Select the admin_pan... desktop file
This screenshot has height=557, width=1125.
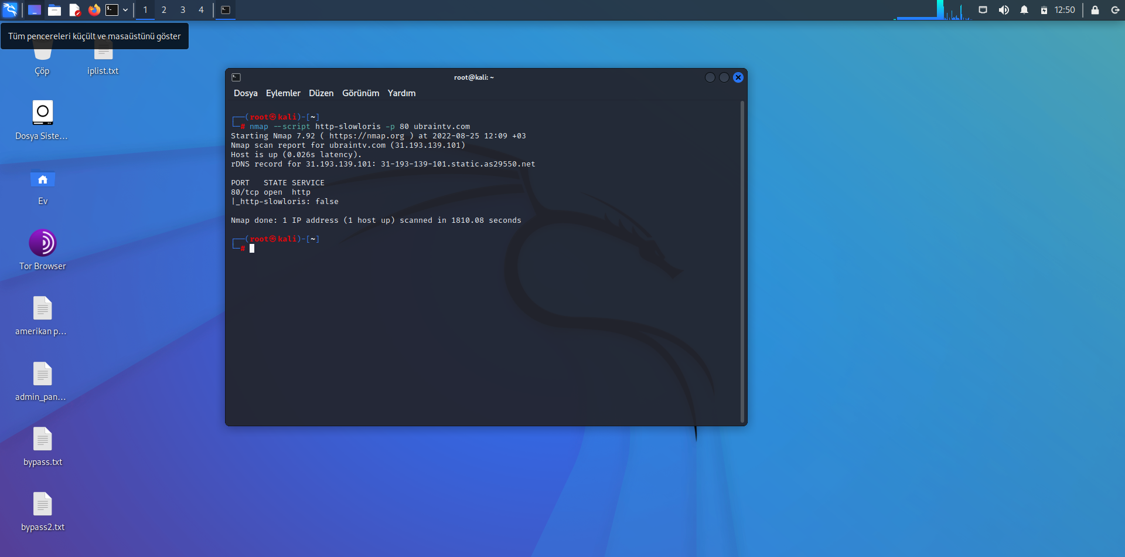point(42,382)
